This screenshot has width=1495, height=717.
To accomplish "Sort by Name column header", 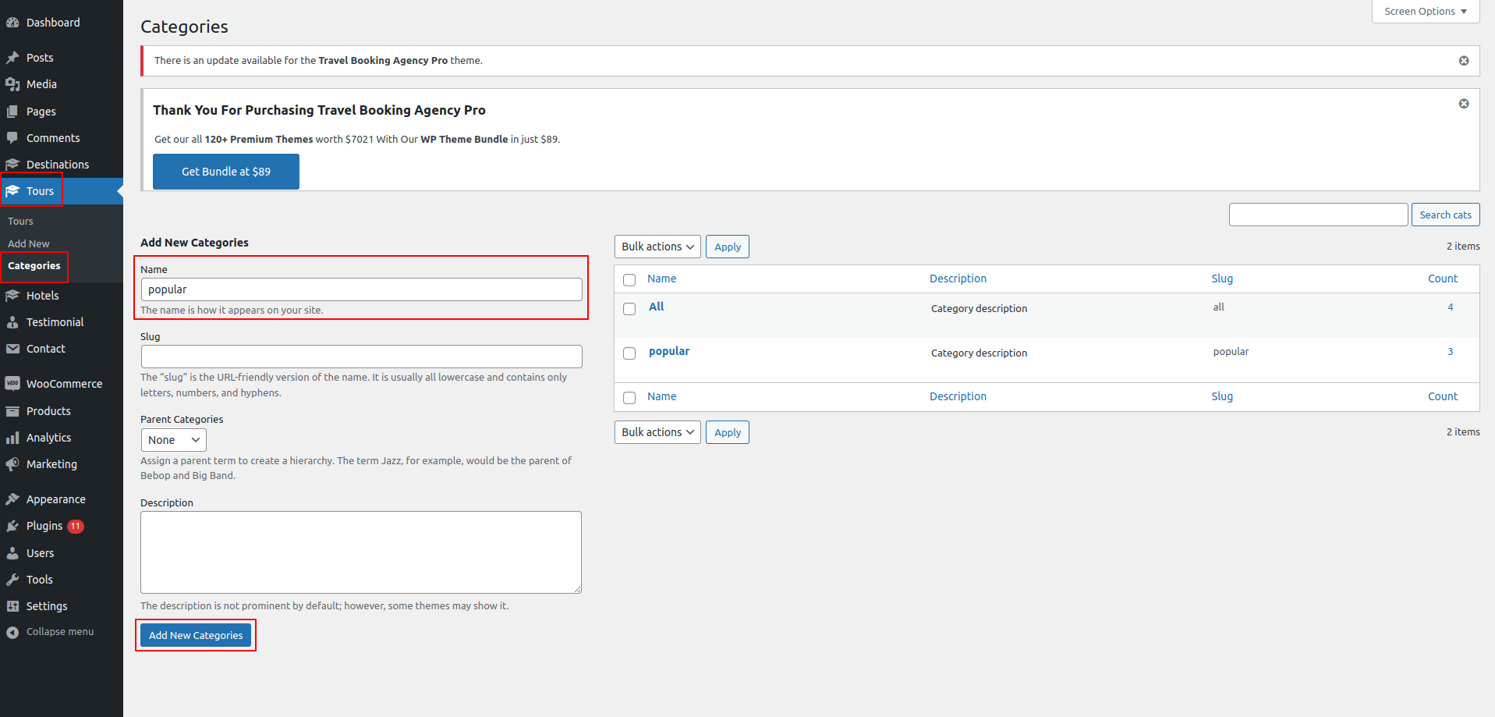I will click(x=662, y=279).
